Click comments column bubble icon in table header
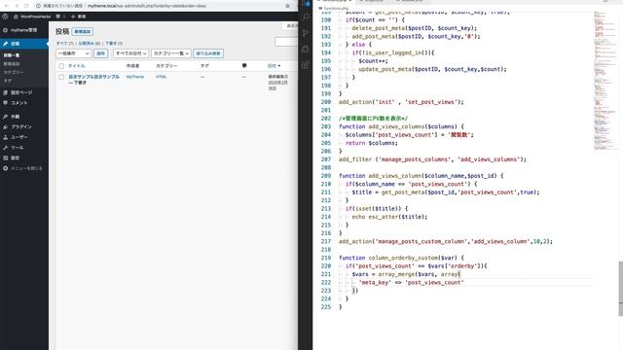The image size is (623, 350). (244, 66)
